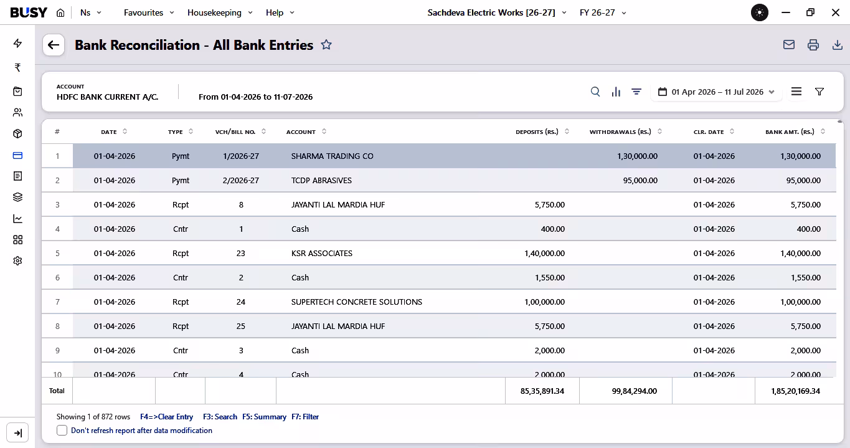Screen dimensions: 850x448
Task: Select SUPERTECH CONCRETE SOLUTIONS entry
Action: (x=438, y=302)
